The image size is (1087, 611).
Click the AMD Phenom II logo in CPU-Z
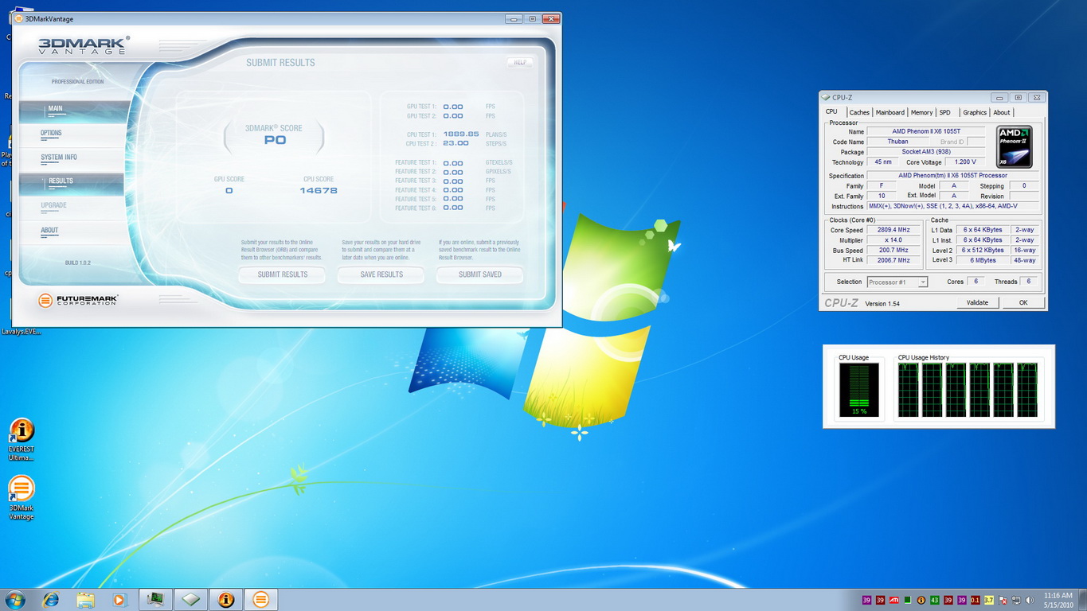click(x=1015, y=146)
